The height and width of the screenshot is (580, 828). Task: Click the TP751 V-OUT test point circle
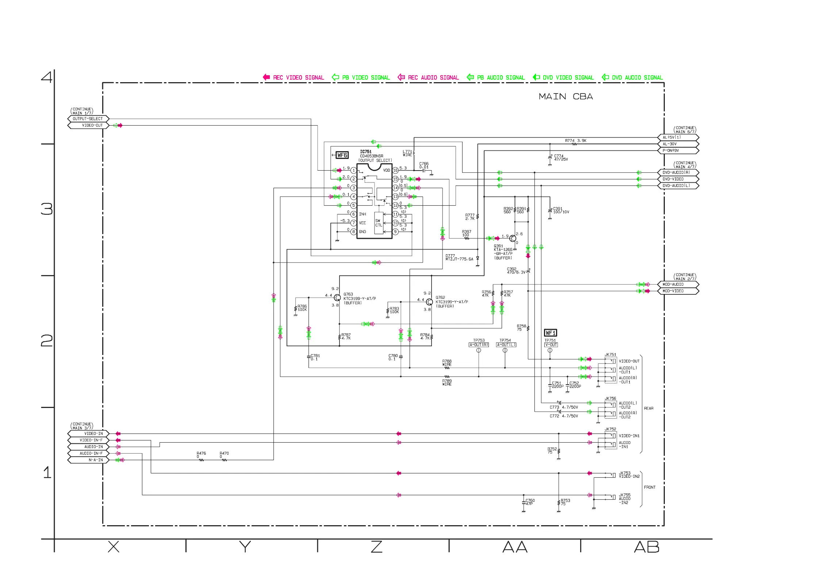(550, 350)
